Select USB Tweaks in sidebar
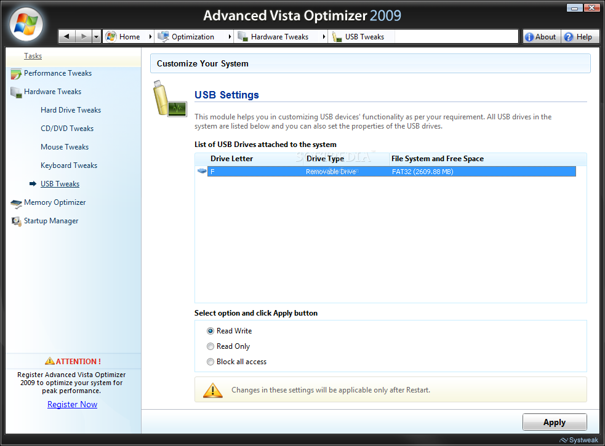Screen dimensions: 605x446 click(x=60, y=184)
